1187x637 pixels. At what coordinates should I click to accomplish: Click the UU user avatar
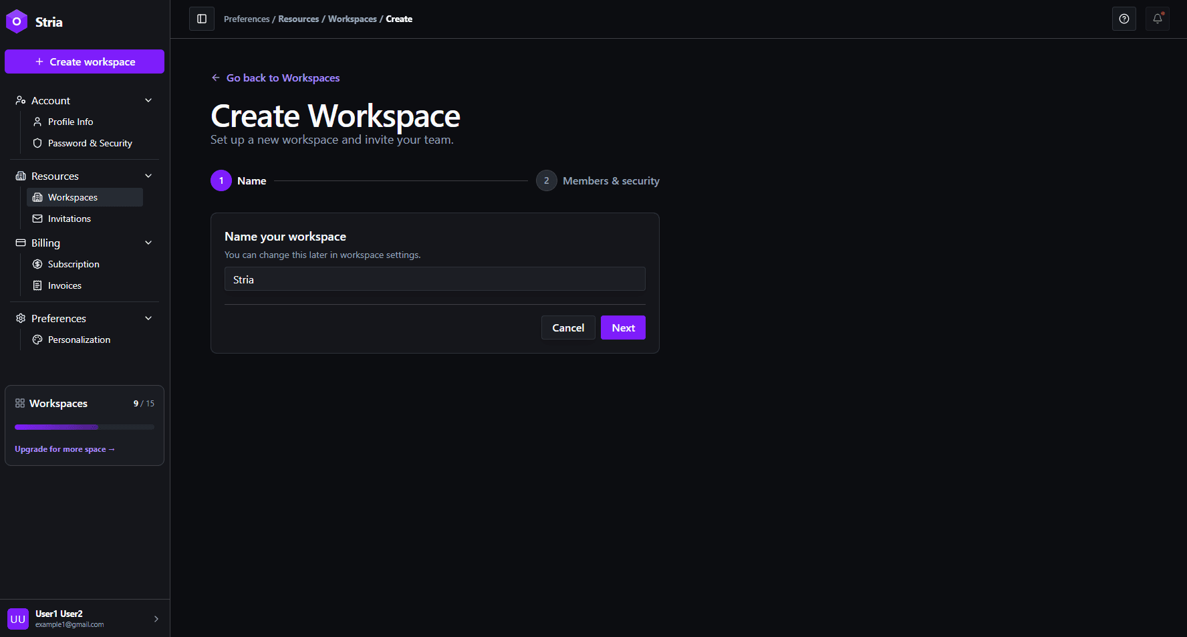(x=18, y=619)
